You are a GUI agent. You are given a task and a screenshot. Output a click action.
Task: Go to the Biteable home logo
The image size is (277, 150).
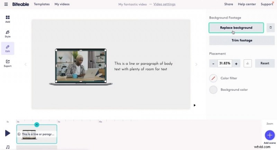click(x=20, y=4)
